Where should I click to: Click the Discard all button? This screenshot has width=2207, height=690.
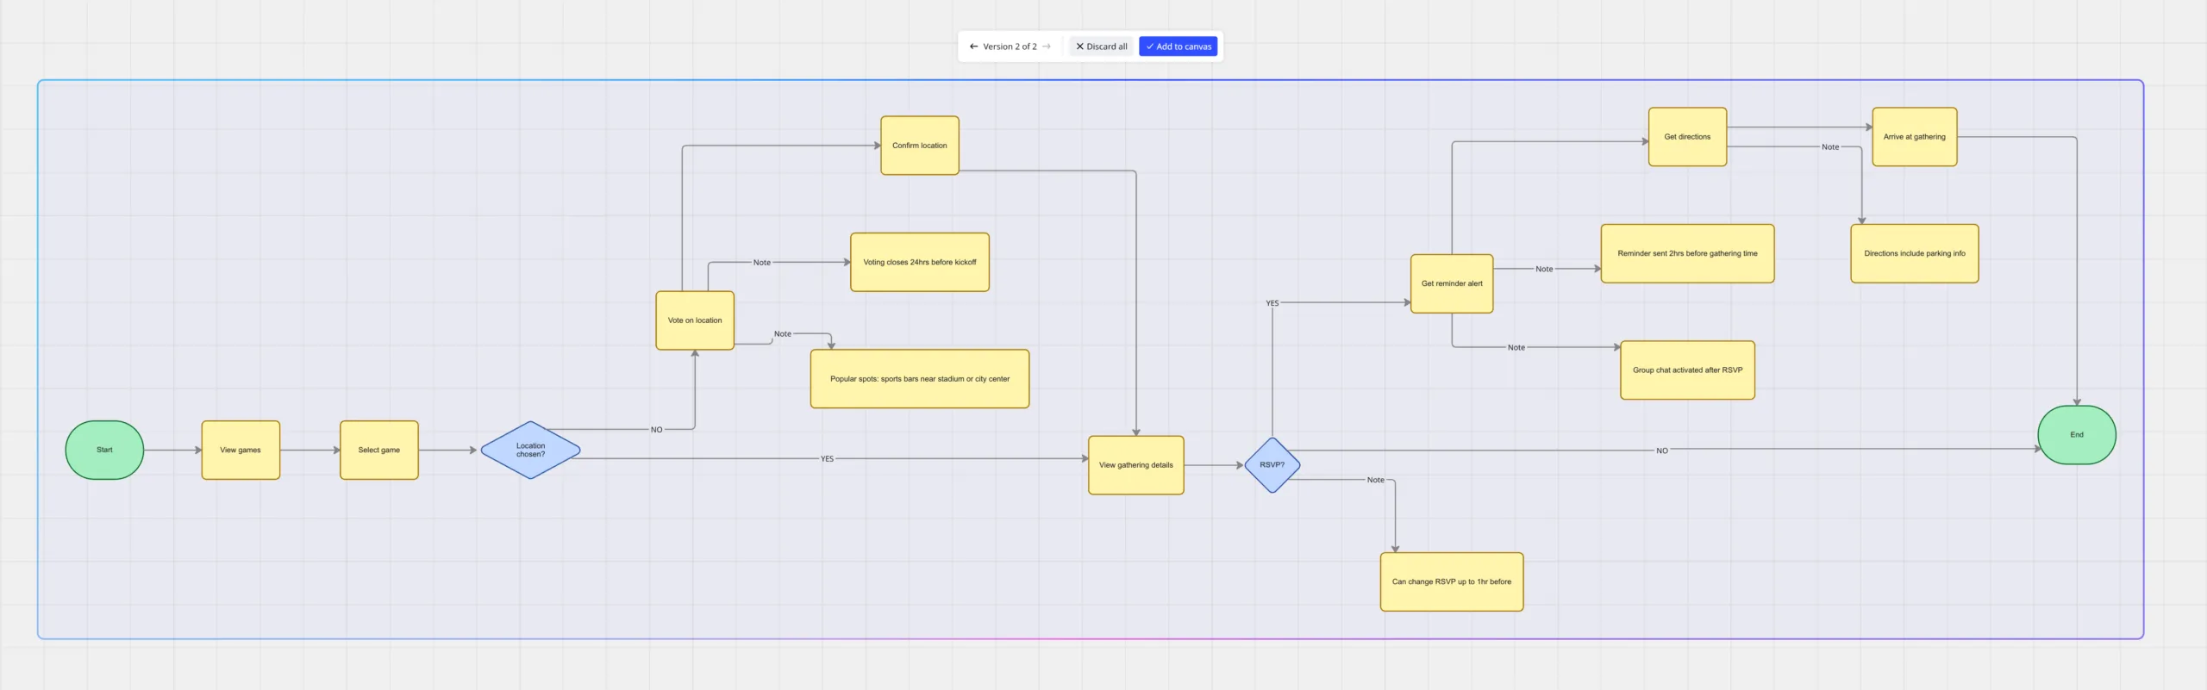coord(1101,47)
